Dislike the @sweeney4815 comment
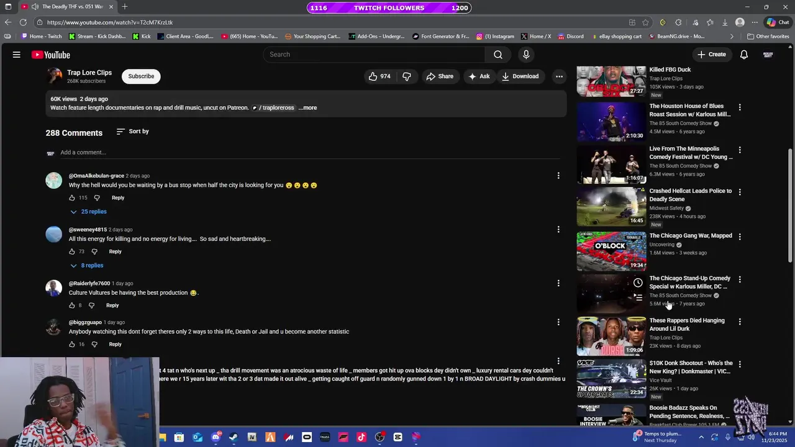 94,252
